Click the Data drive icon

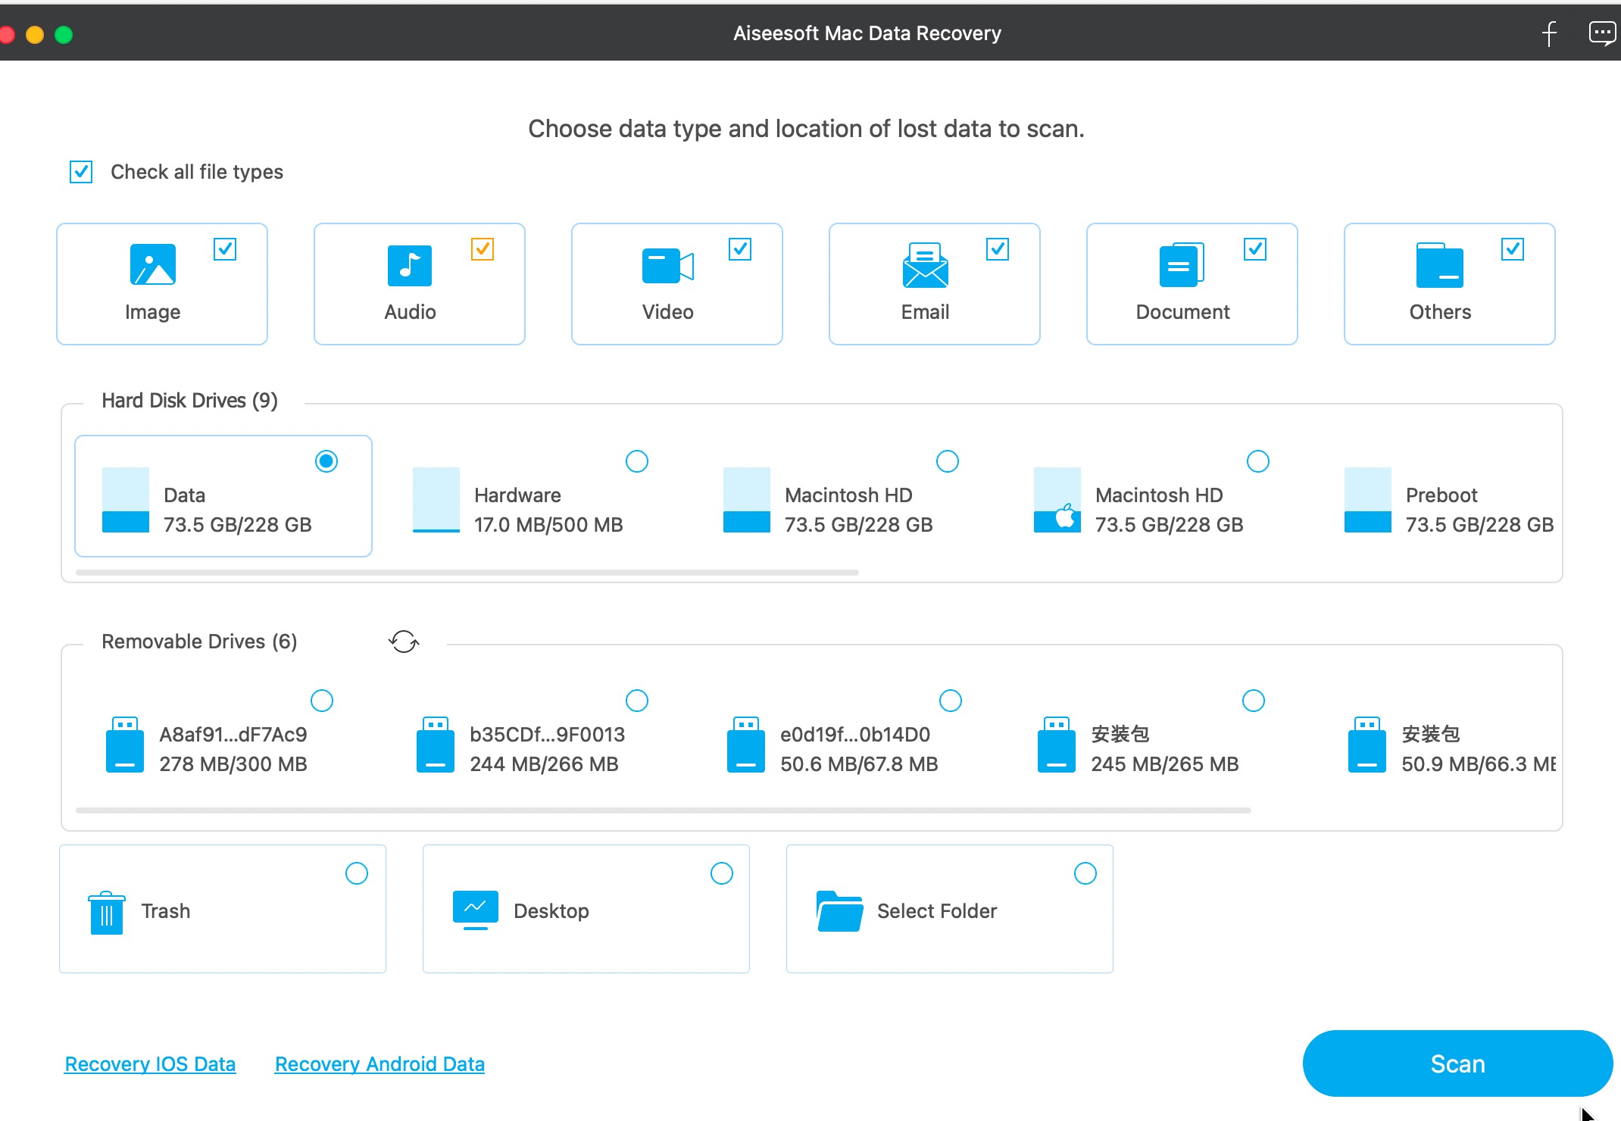pyautogui.click(x=126, y=500)
